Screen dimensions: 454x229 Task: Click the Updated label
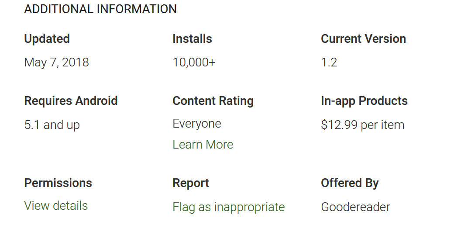(47, 39)
